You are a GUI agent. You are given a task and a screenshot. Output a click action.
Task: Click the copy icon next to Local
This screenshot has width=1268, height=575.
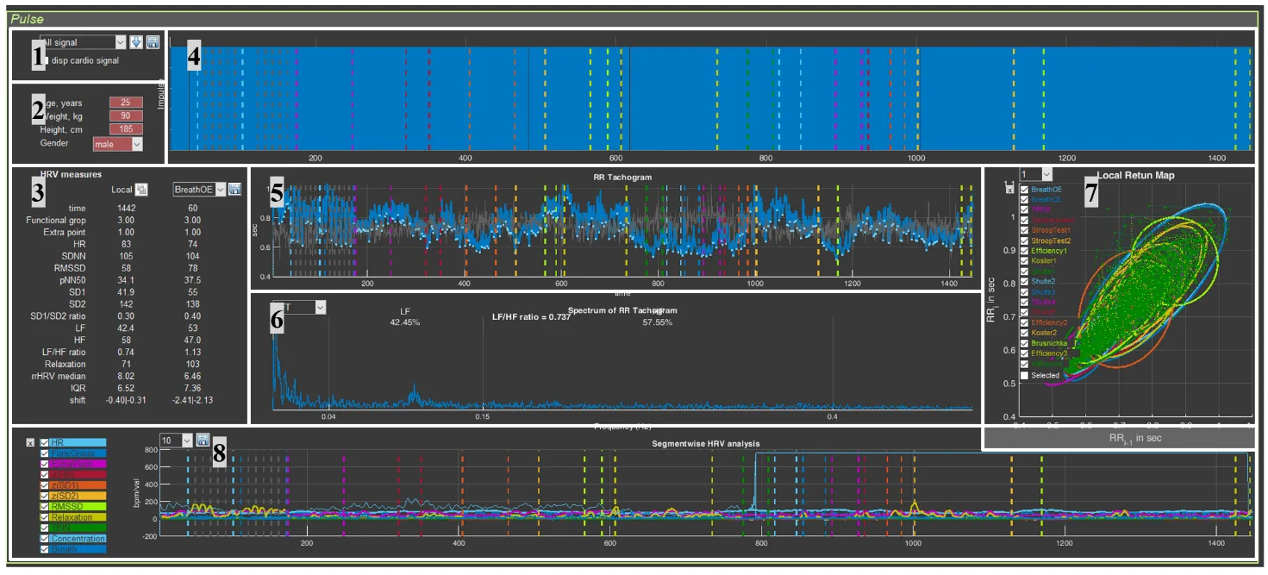tap(142, 190)
